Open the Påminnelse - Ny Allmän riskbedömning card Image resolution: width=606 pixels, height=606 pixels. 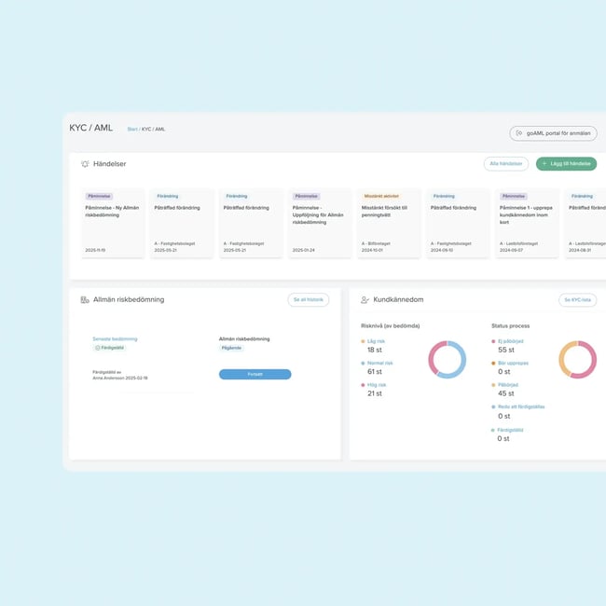tap(113, 223)
